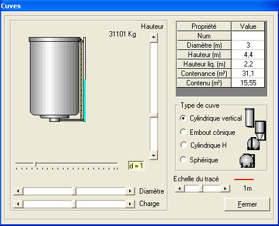
Task: Click the conical-bottom tank icon
Action: point(261,131)
